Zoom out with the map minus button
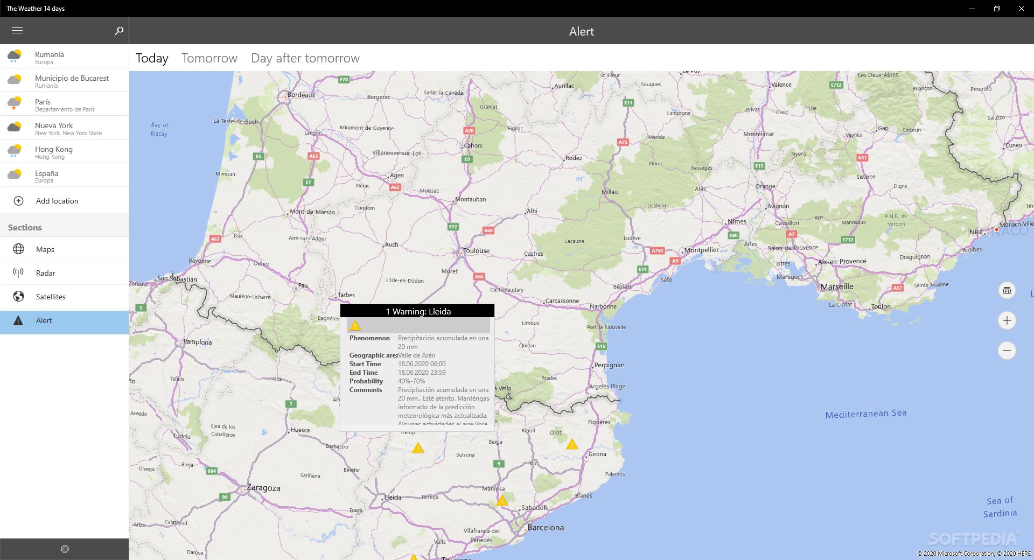The image size is (1034, 560). [1007, 351]
